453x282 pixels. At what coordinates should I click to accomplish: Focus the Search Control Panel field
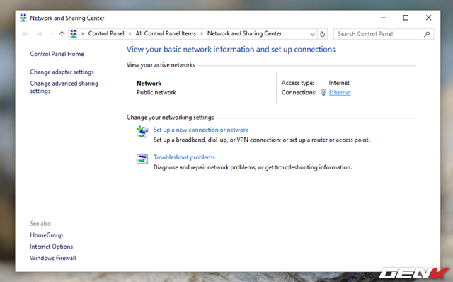(384, 34)
